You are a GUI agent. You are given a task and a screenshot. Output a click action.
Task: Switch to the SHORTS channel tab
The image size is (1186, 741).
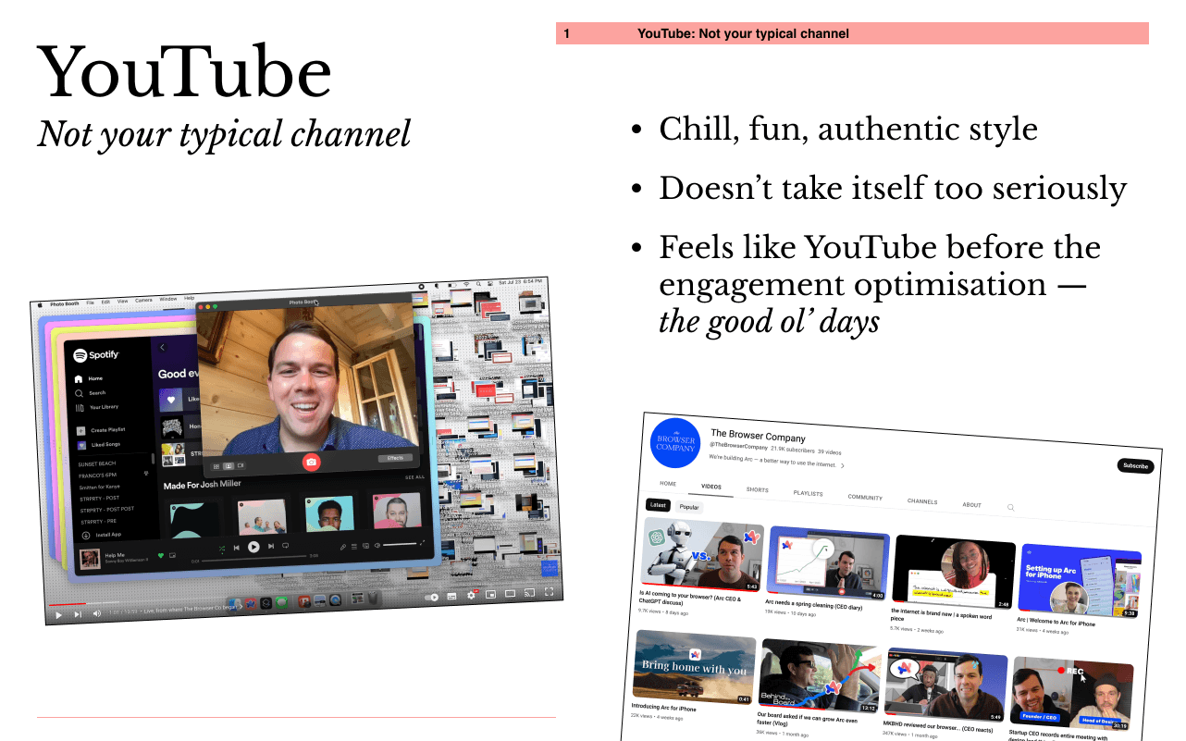(x=758, y=489)
